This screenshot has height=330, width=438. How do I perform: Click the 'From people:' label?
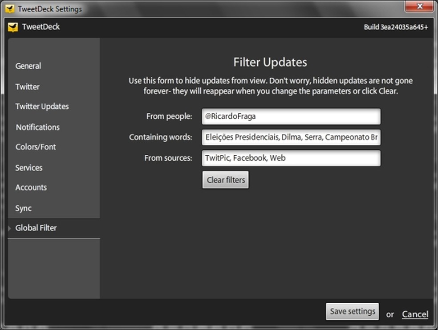169,116
